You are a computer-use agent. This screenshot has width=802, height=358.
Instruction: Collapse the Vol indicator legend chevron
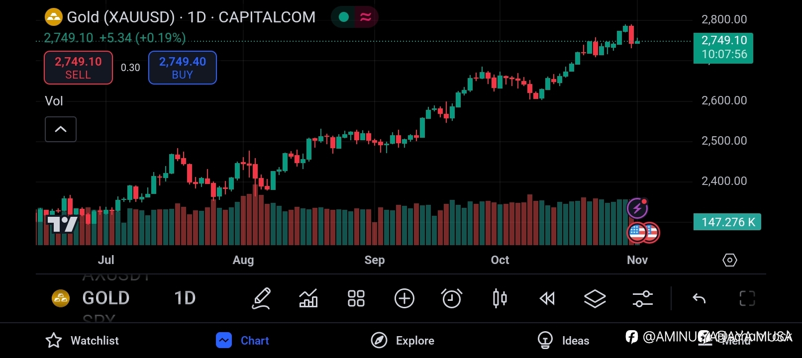pos(61,129)
